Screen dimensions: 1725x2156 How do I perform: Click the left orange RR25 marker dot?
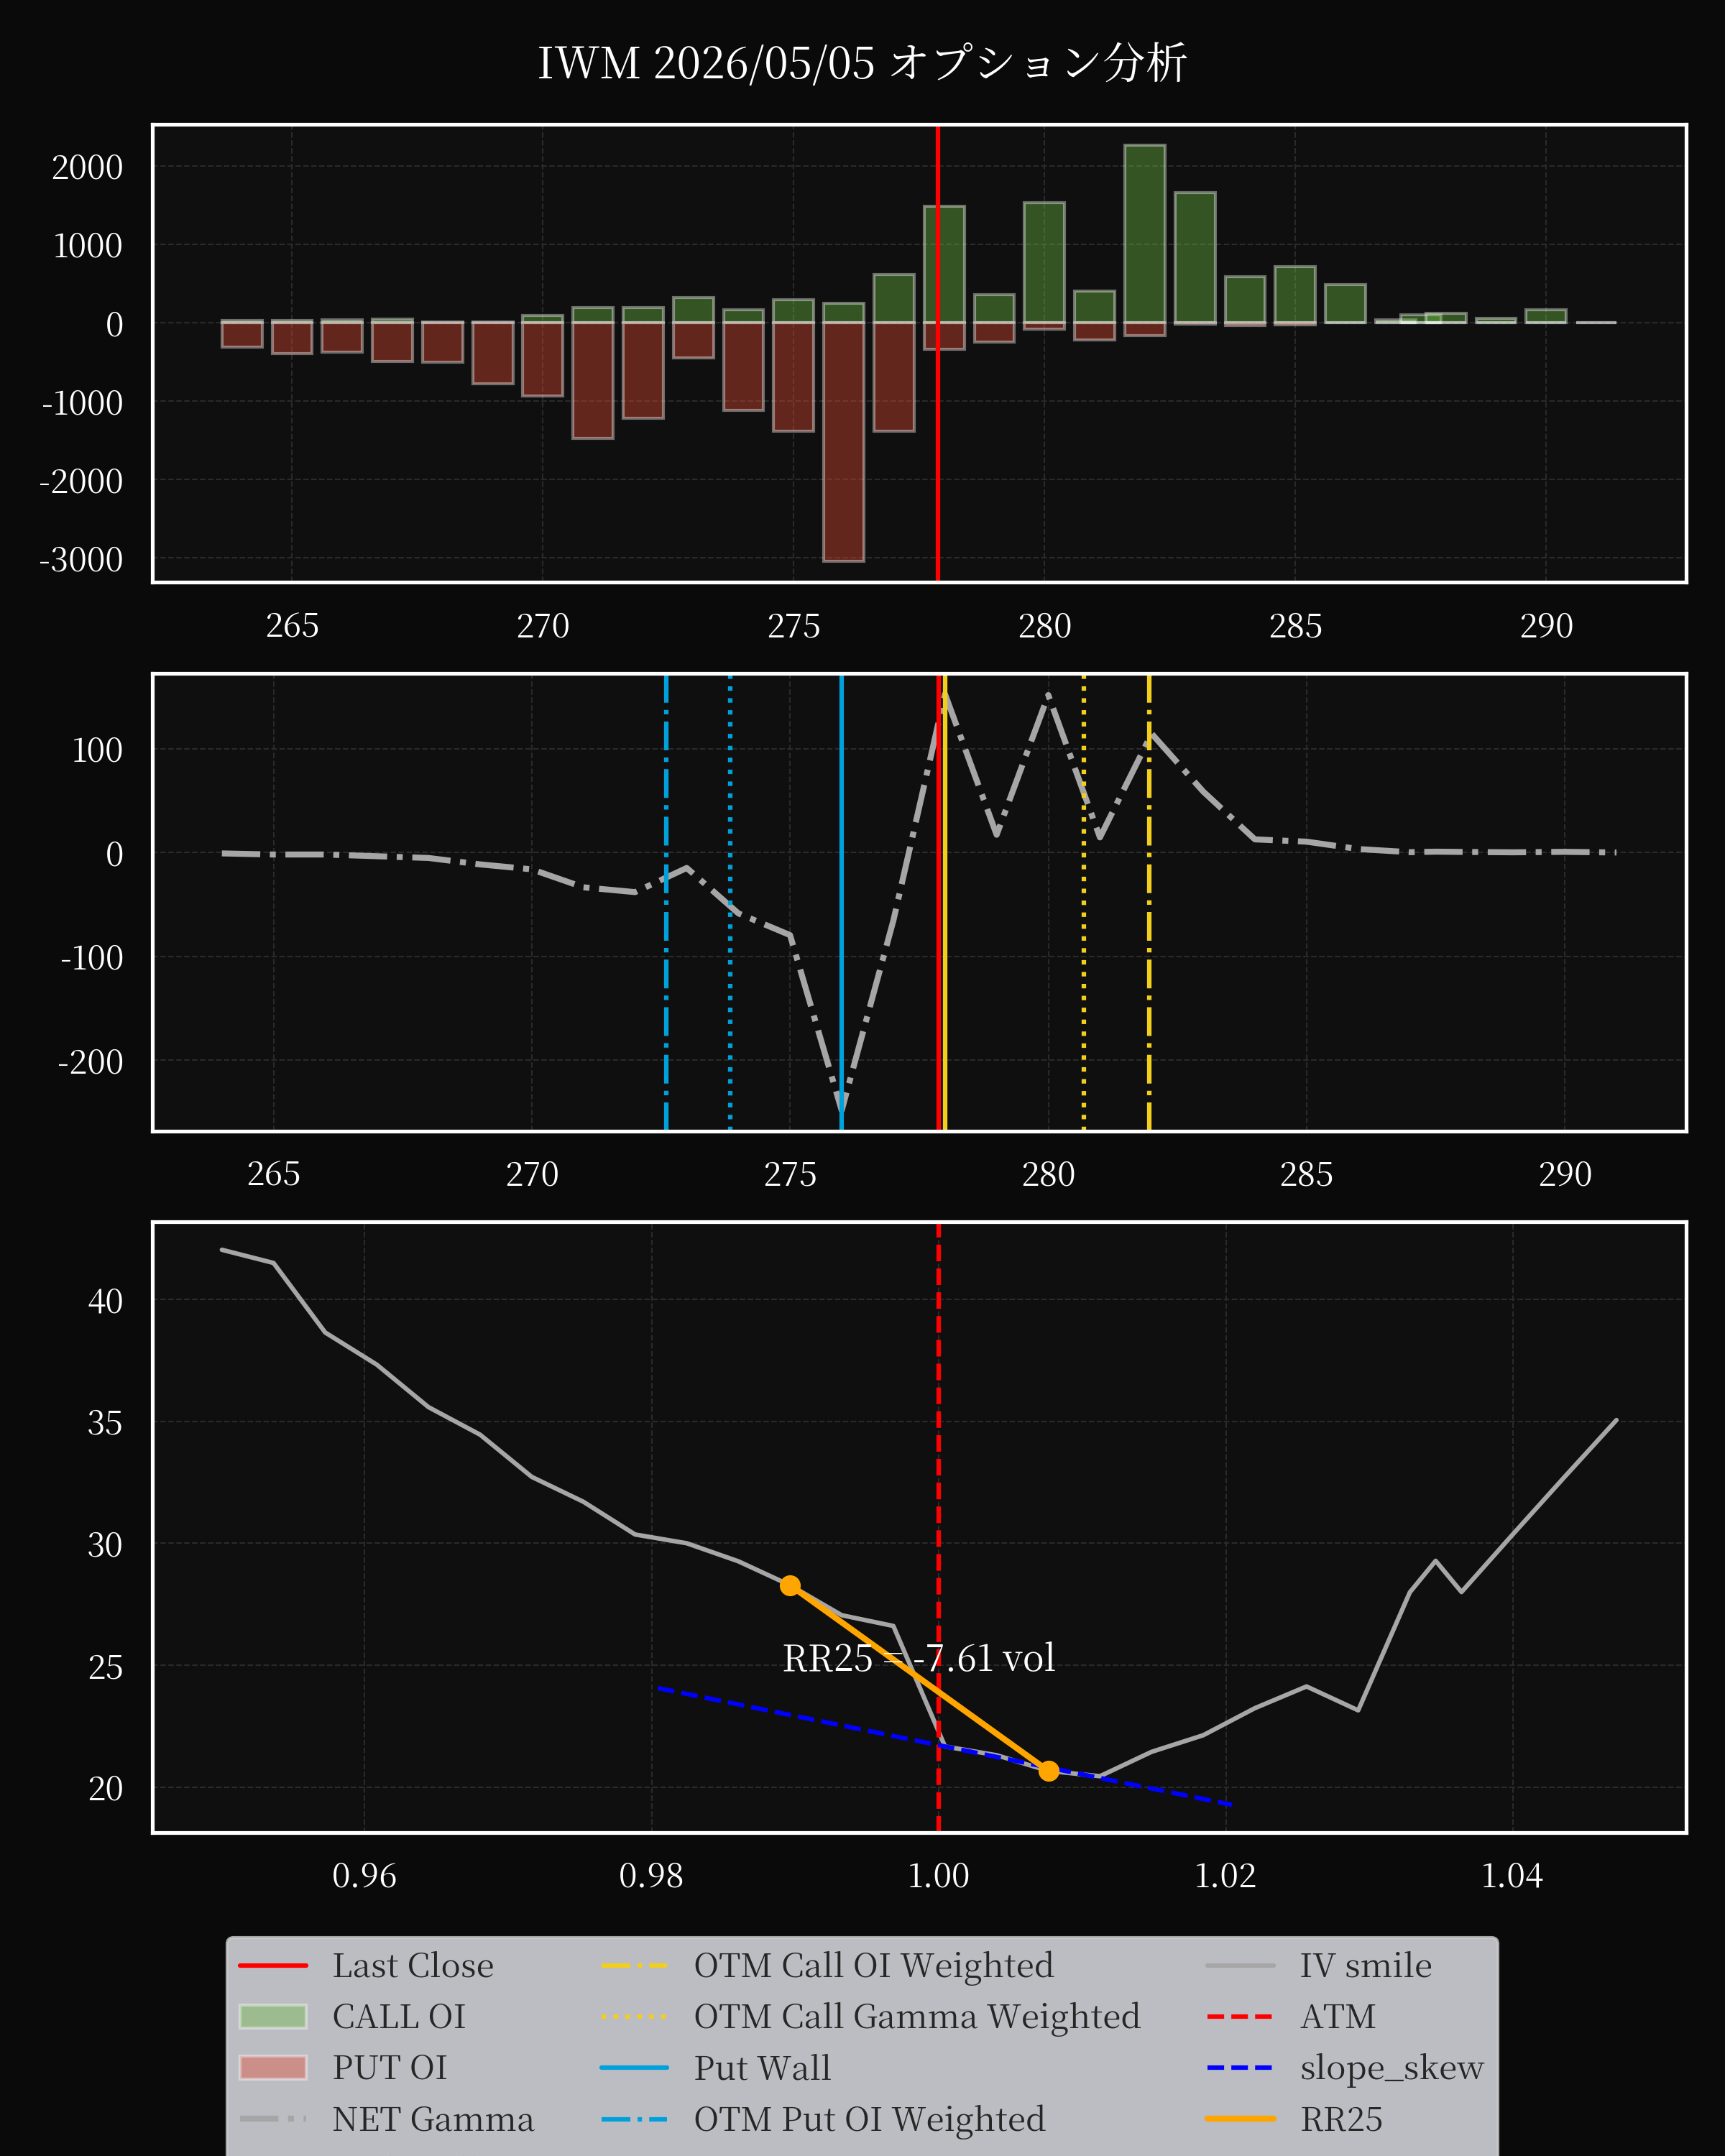[x=790, y=1586]
